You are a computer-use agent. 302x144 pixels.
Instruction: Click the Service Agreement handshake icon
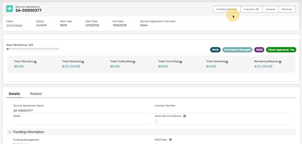[9, 9]
